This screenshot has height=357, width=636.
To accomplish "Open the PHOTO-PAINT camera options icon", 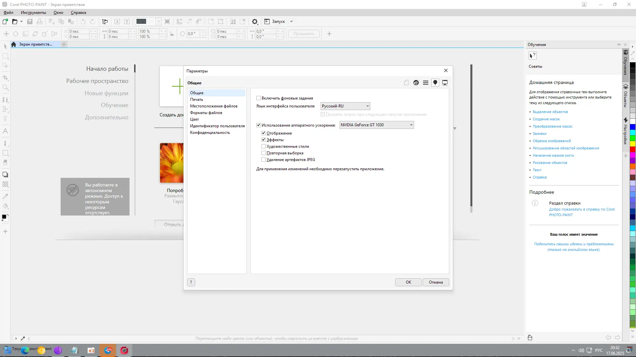I will [x=416, y=83].
